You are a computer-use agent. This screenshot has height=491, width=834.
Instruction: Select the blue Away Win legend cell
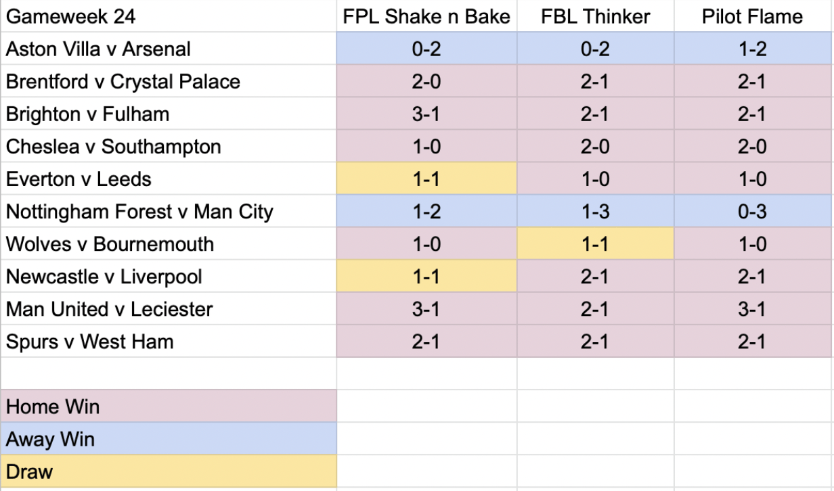(169, 438)
